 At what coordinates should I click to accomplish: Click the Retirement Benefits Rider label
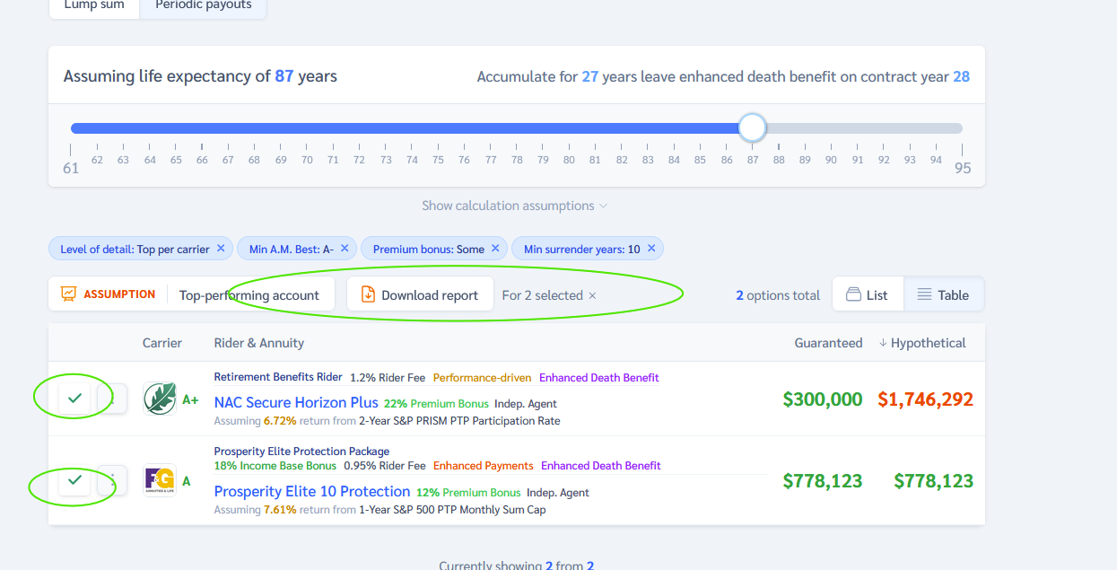click(x=278, y=378)
